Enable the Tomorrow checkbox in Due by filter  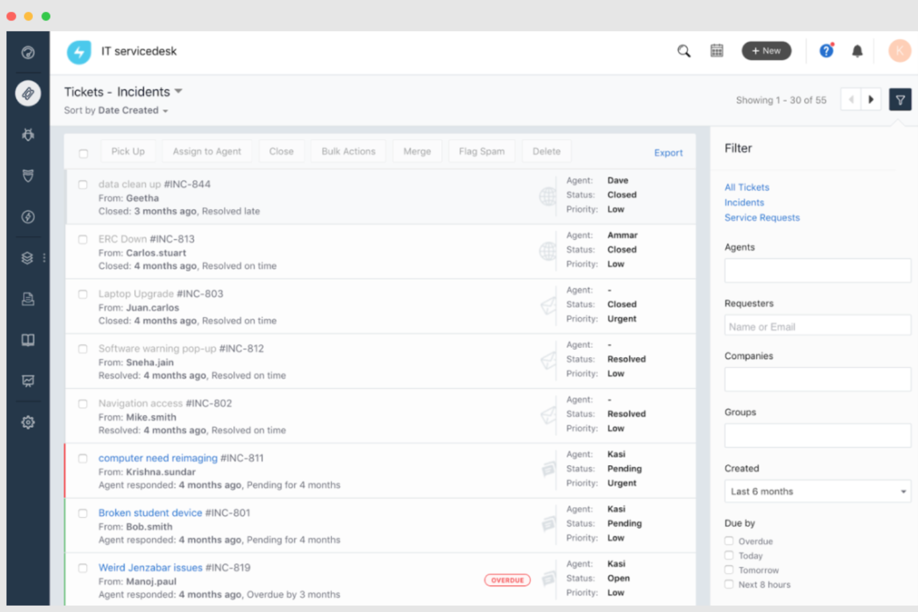[729, 569]
